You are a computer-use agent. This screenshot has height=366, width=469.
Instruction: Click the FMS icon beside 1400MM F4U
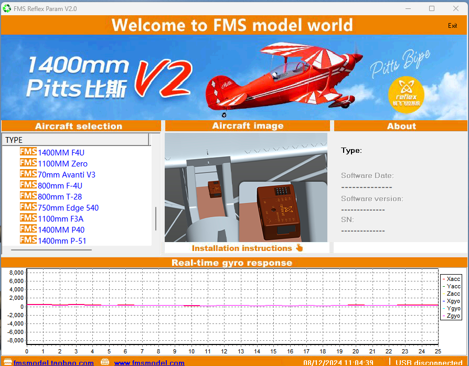pyautogui.click(x=28, y=152)
